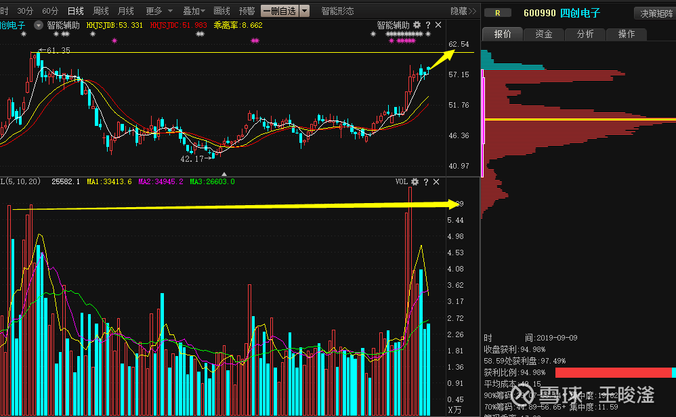
Task: Close the 智能辅助 indicator overlay
Action: pos(438,25)
